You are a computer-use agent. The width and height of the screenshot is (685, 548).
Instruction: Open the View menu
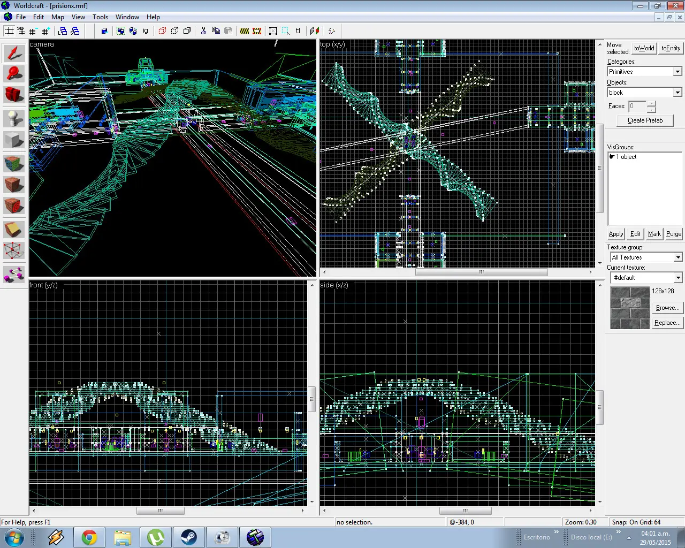tap(78, 17)
